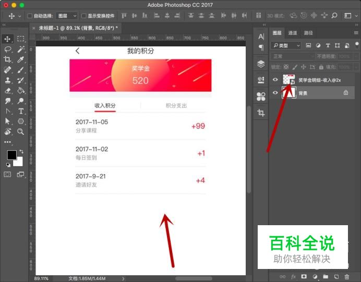361x282 pixels.
Task: Create a new layer
Action: point(336,277)
